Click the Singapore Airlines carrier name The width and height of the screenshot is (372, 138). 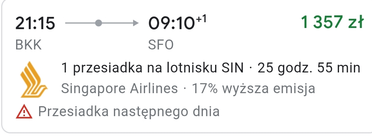tap(119, 89)
